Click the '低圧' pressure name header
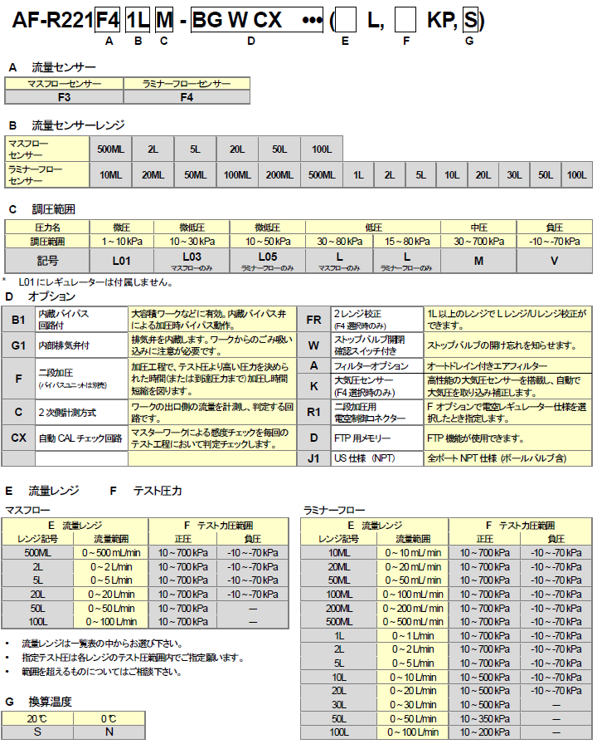Screen dimensions: 597x744 [x=373, y=228]
